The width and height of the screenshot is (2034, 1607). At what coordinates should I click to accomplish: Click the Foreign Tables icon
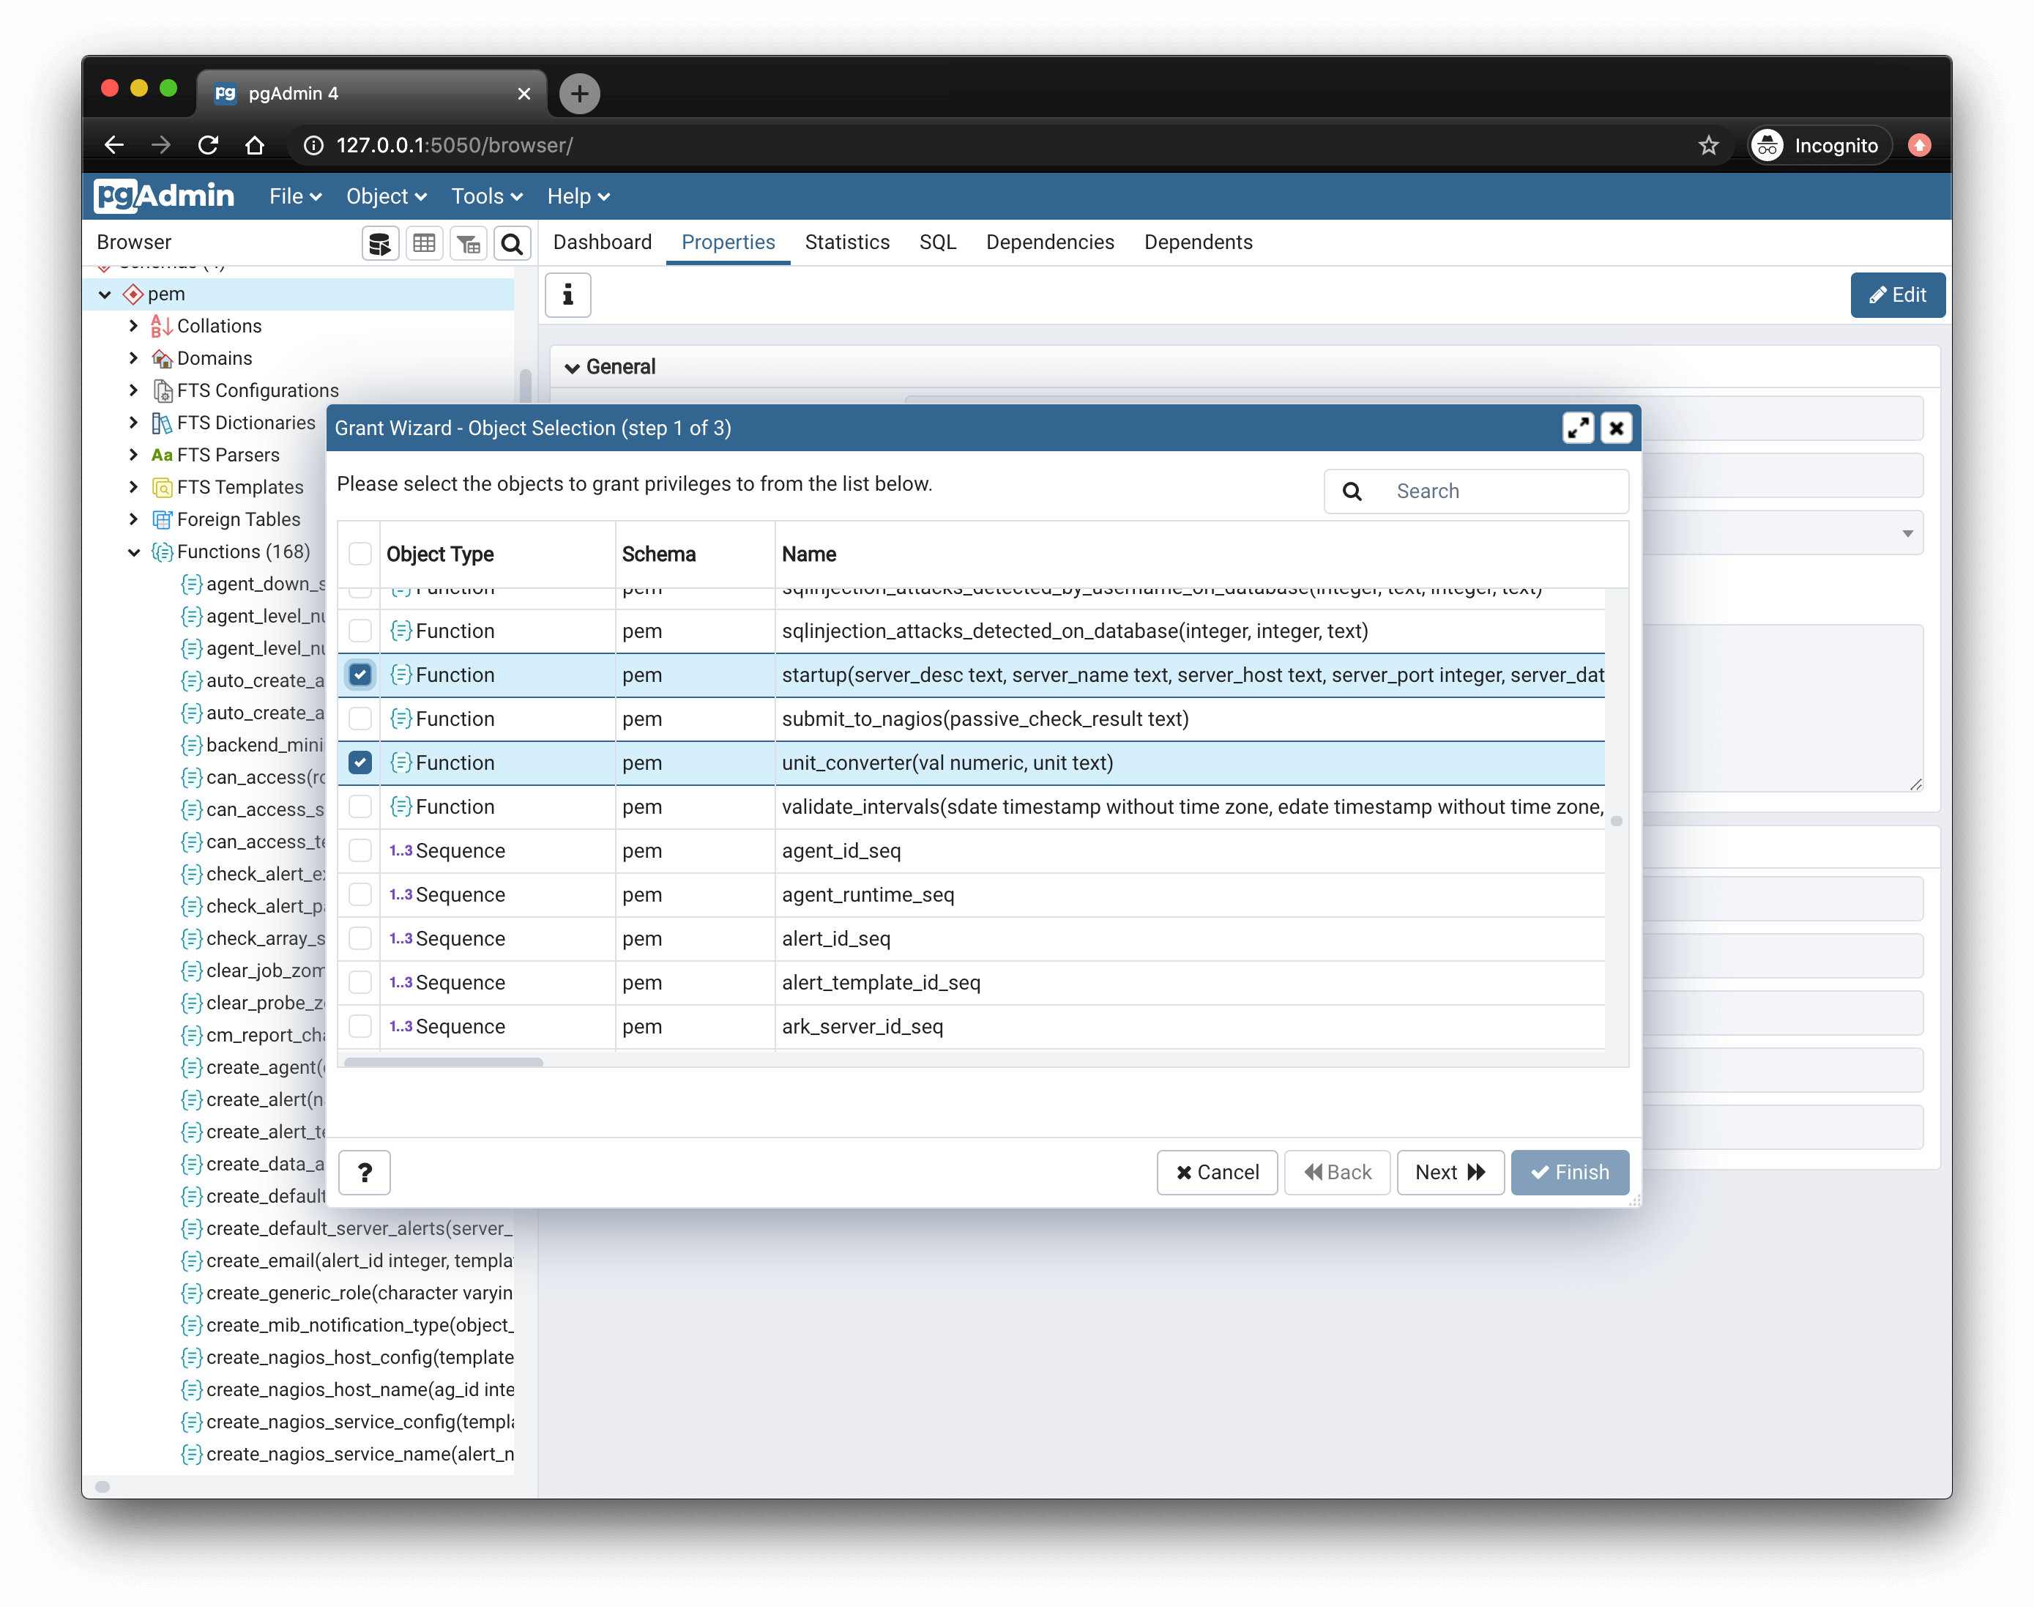[x=162, y=519]
